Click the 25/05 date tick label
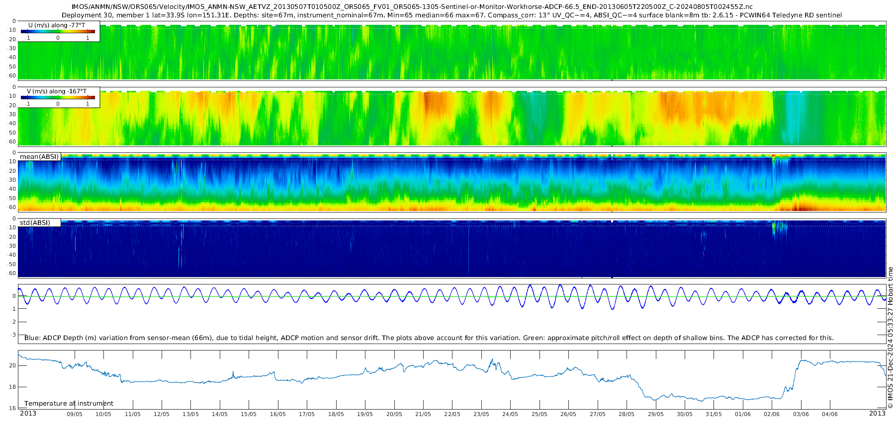The width and height of the screenshot is (895, 422). point(539,414)
